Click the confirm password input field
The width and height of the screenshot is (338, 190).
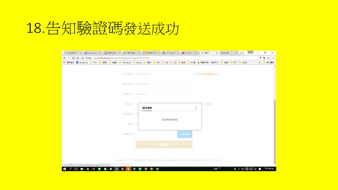tap(163, 84)
